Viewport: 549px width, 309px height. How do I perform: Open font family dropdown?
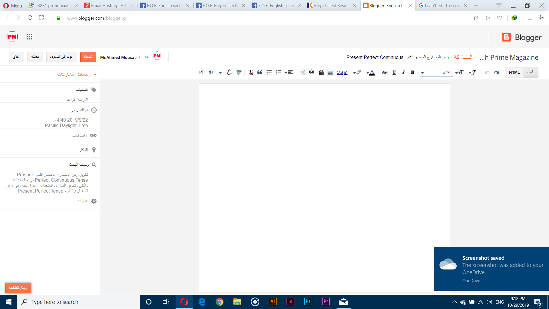point(472,72)
